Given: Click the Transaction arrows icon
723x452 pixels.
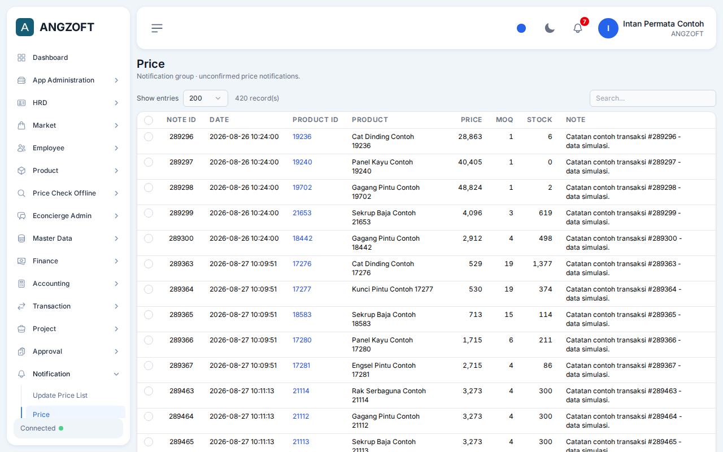Looking at the screenshot, I should (21, 306).
